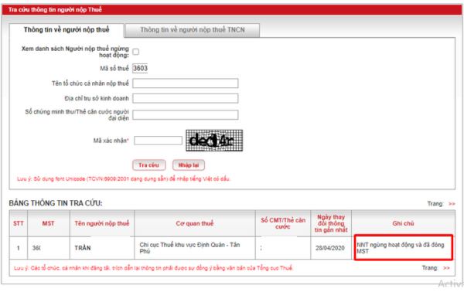The image size is (464, 292).
Task: Click the 'Tra cứu thông tin người nộp Thuế' title bar
Action: pyautogui.click(x=232, y=10)
